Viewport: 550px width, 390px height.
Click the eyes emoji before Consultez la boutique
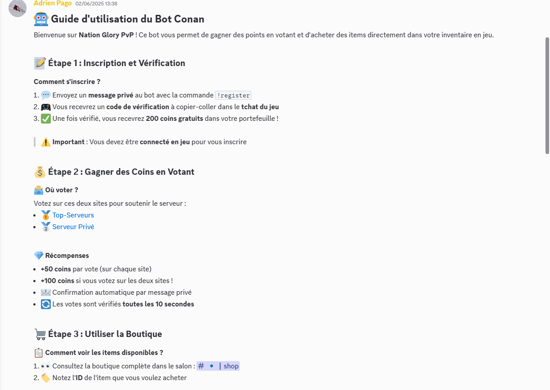[x=45, y=366]
